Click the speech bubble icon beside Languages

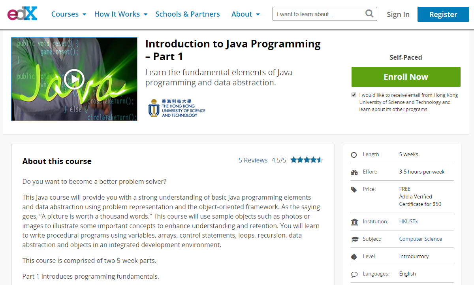click(354, 274)
